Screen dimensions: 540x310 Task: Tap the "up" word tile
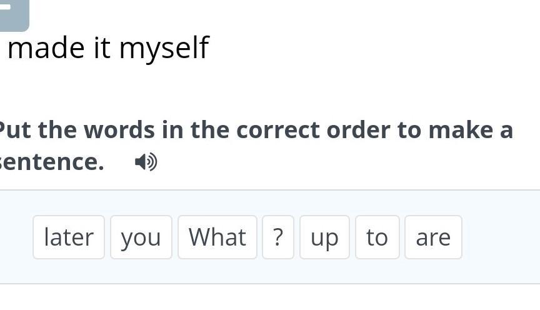(324, 237)
